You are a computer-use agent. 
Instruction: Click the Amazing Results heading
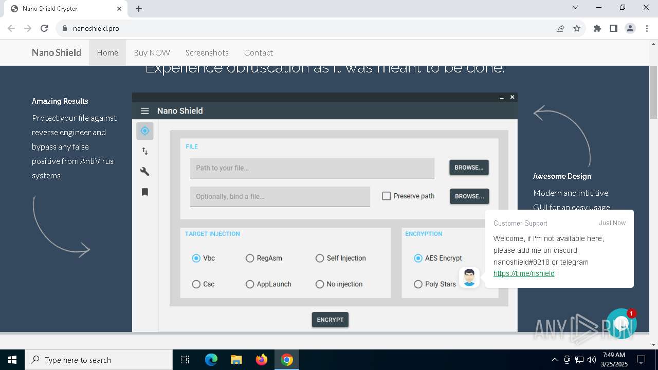[x=60, y=101]
